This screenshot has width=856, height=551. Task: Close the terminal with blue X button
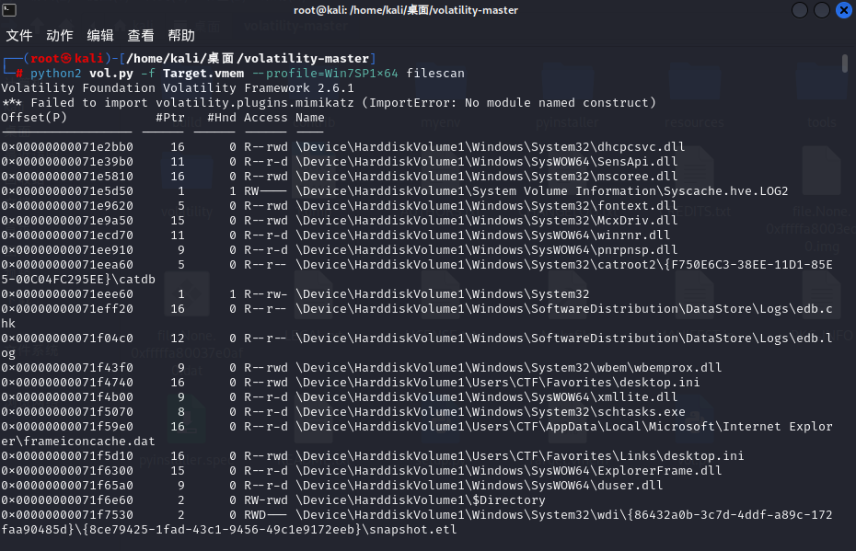[x=844, y=10]
